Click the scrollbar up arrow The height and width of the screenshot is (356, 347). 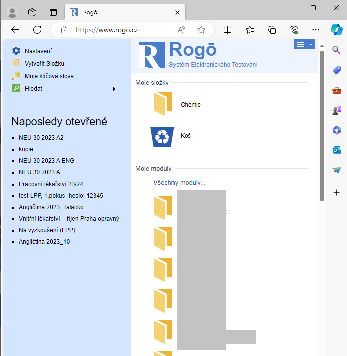322,46
